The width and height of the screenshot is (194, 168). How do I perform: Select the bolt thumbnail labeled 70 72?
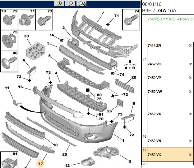click(9, 19)
